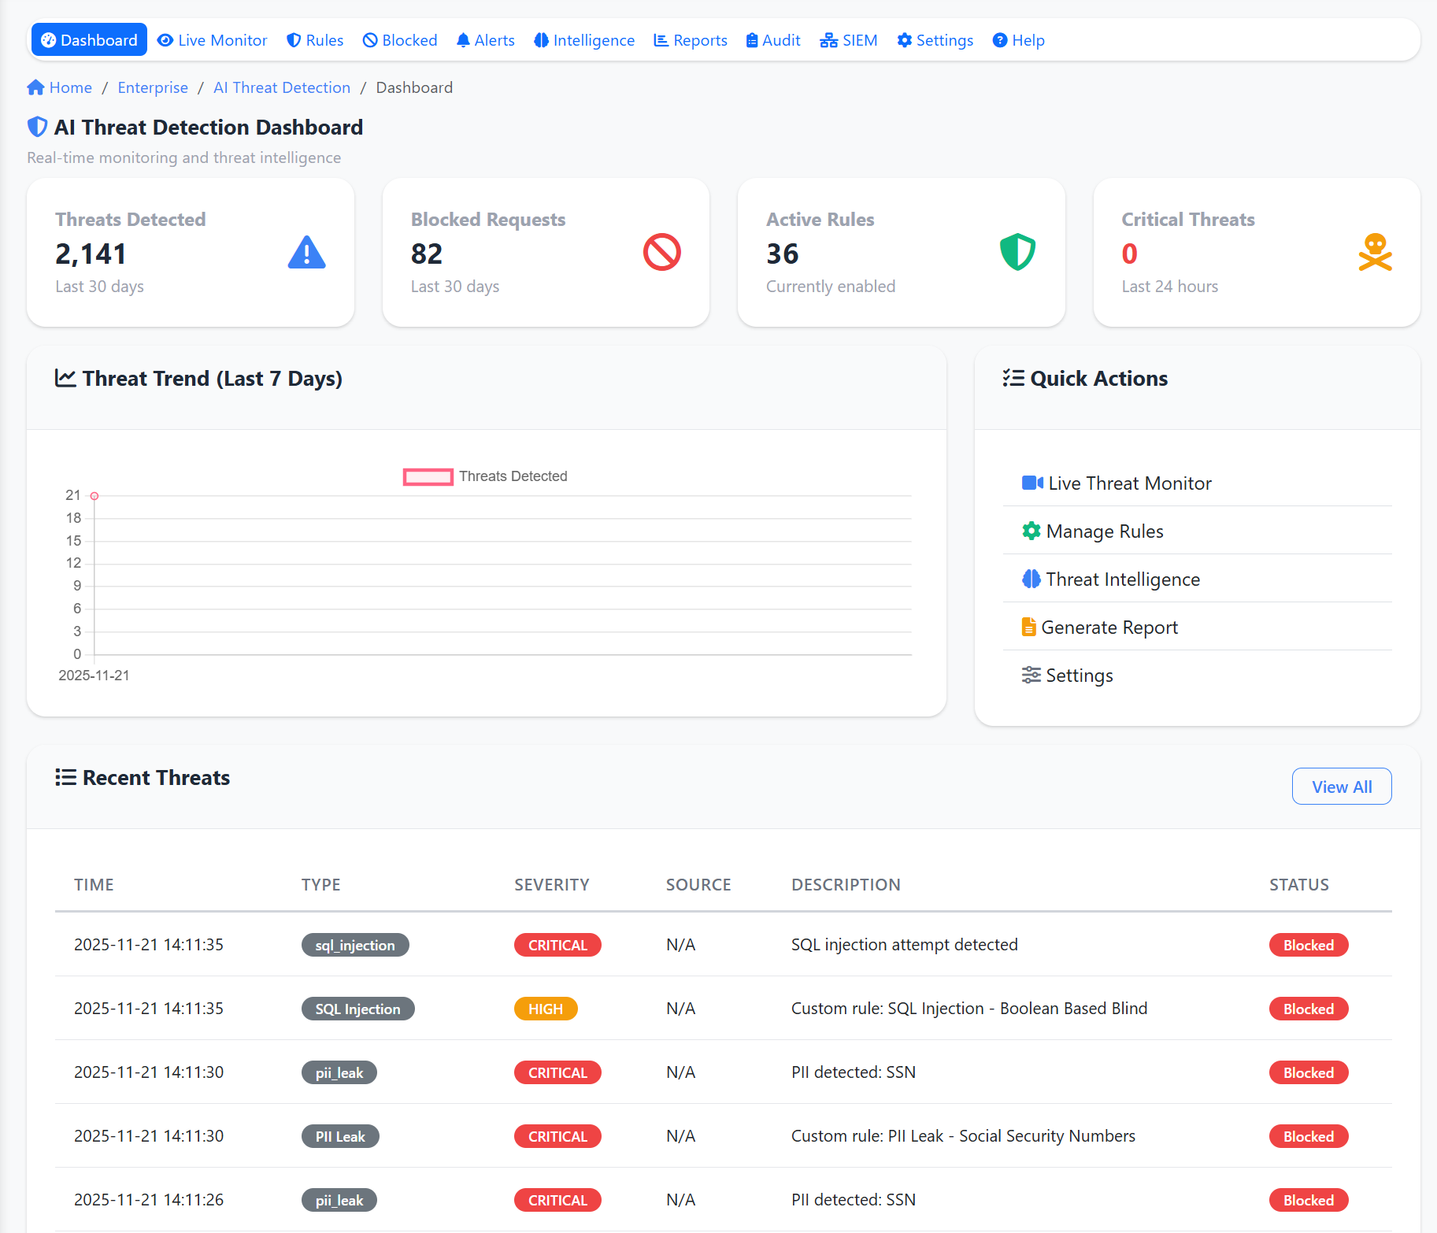Click the Threats Detected legend swatch
This screenshot has width=1437, height=1233.
coord(428,476)
